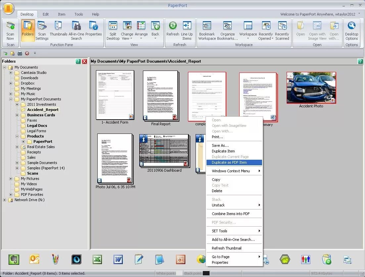
Task: Toggle the Thumbnails pane button
Action: [x=58, y=30]
